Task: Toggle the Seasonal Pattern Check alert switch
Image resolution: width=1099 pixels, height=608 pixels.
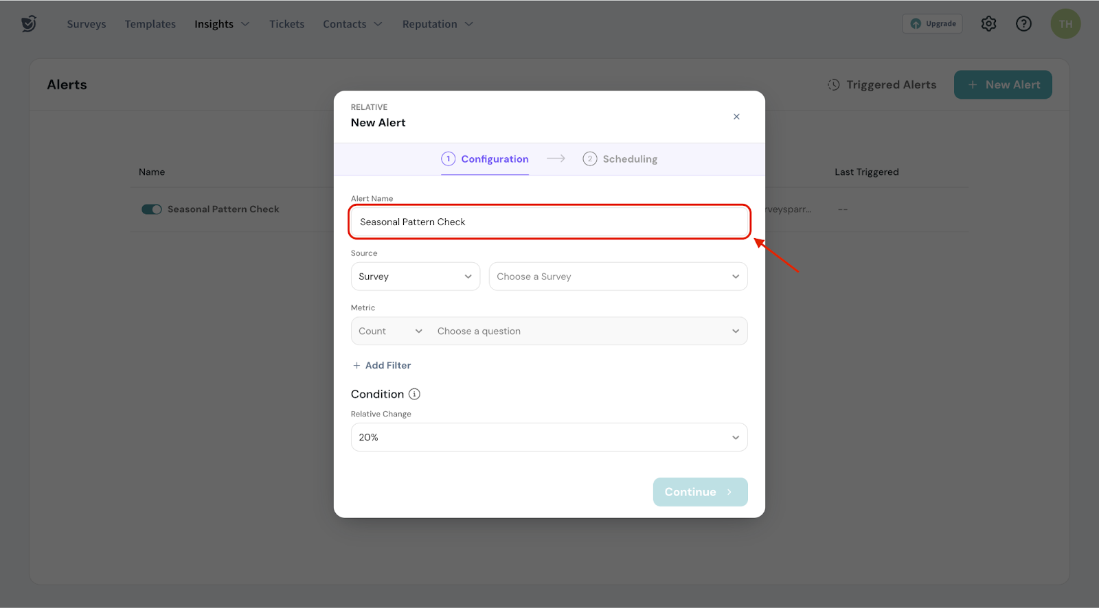Action: [151, 209]
